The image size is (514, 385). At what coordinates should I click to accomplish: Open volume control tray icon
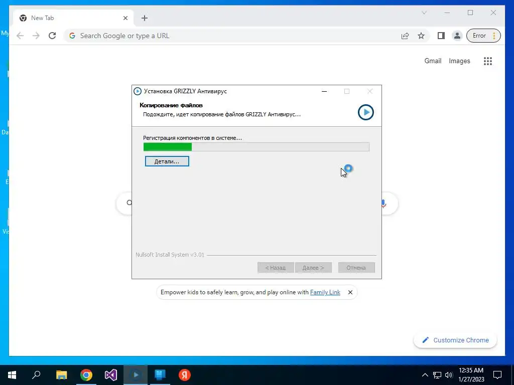pos(449,375)
